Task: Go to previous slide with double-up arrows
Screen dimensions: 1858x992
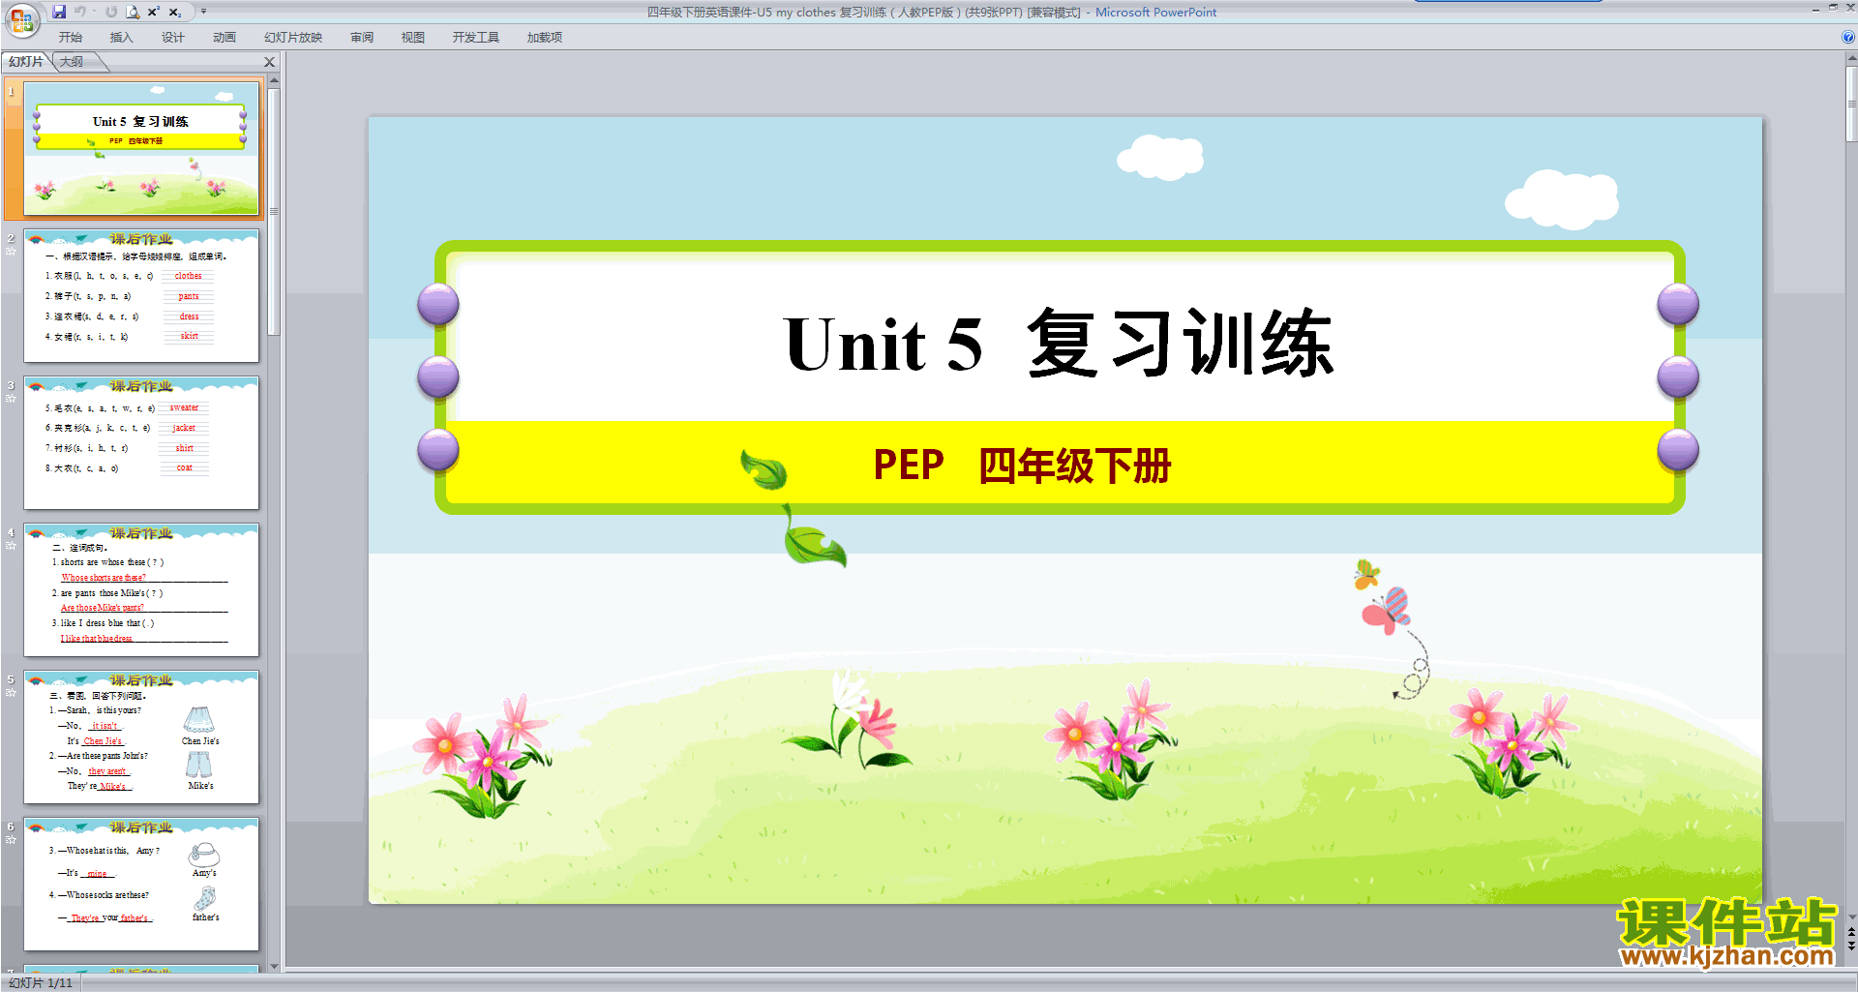Action: (1851, 932)
